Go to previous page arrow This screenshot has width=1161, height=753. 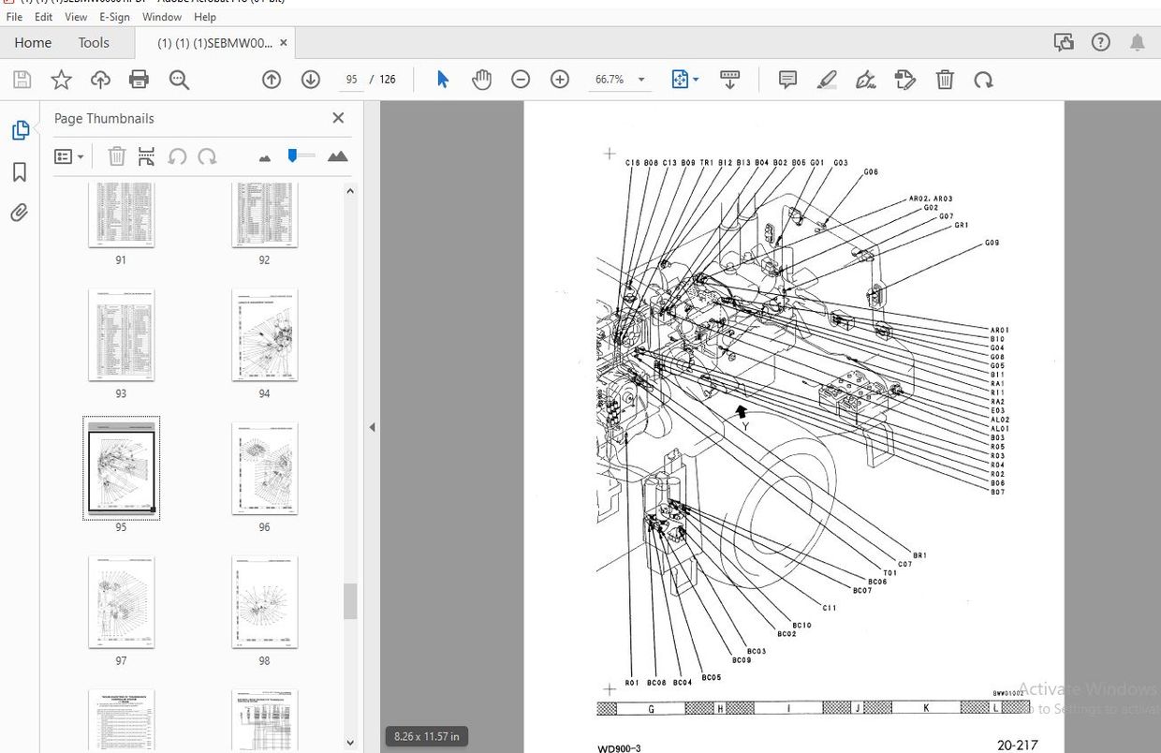click(x=272, y=80)
